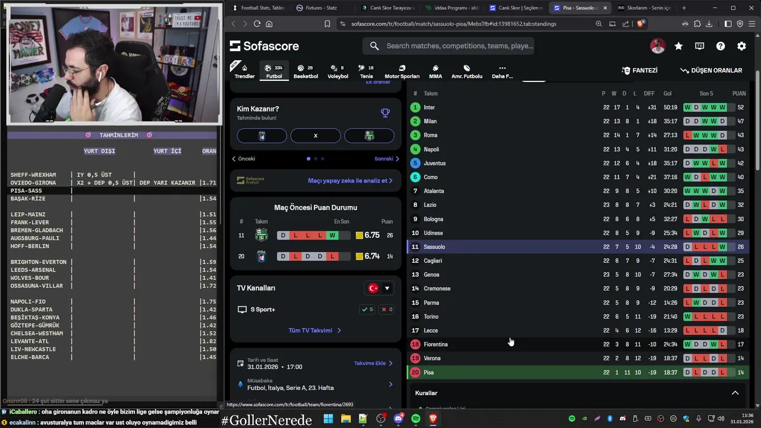Reload the page with browser refresh icon
The width and height of the screenshot is (761, 428).
point(257,24)
